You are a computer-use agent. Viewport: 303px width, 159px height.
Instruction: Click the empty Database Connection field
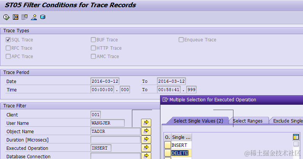tap(115, 156)
